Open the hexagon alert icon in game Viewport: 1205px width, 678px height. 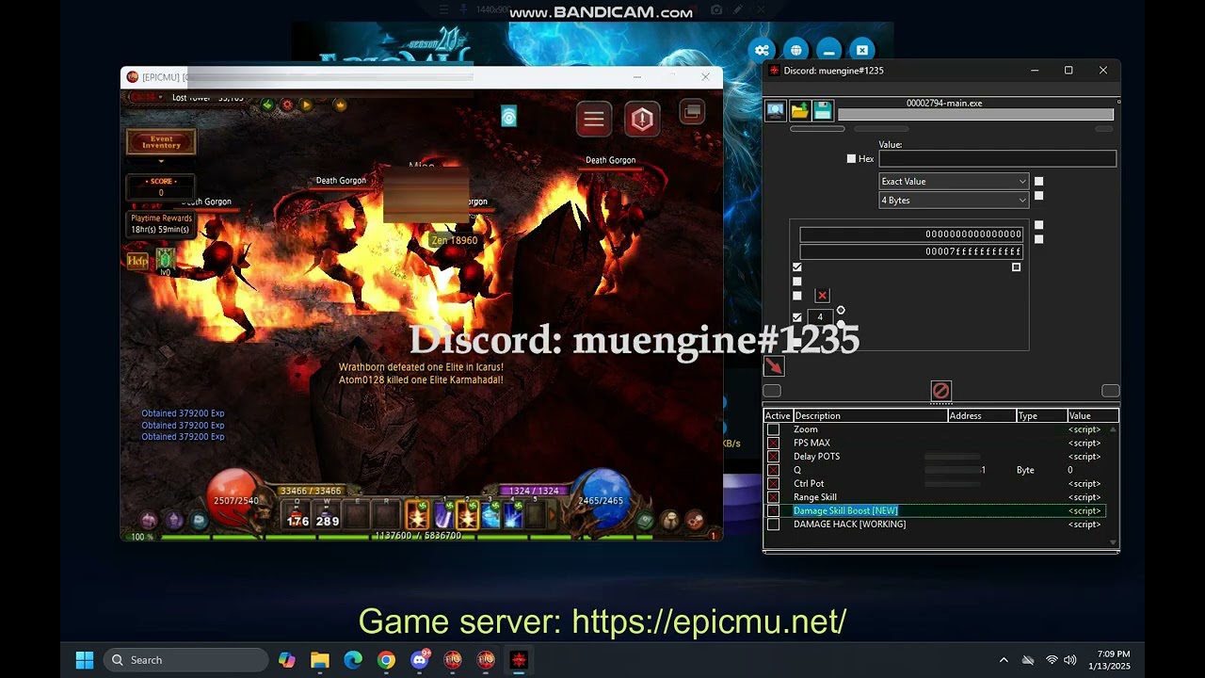click(642, 120)
